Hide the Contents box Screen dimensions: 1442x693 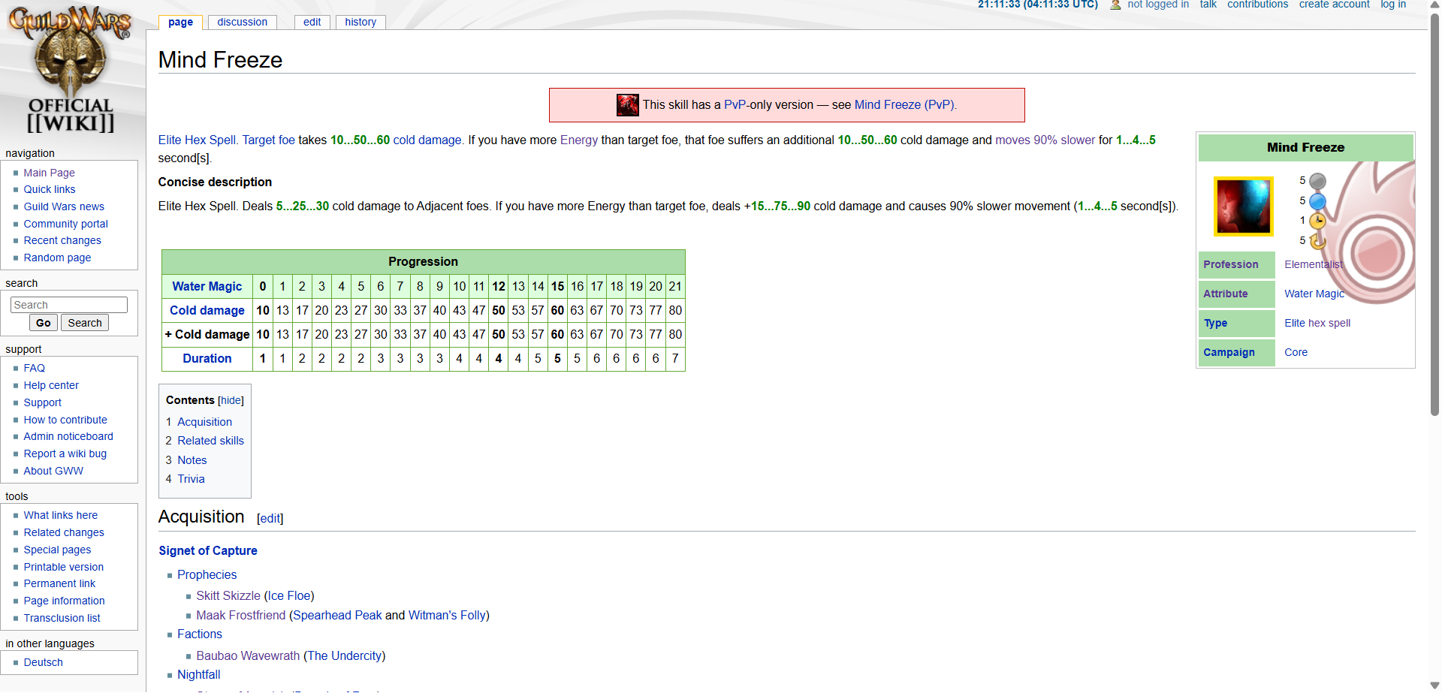click(231, 400)
